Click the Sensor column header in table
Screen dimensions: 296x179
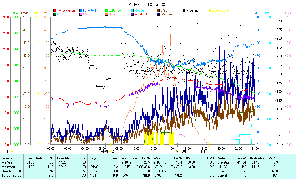(7, 158)
